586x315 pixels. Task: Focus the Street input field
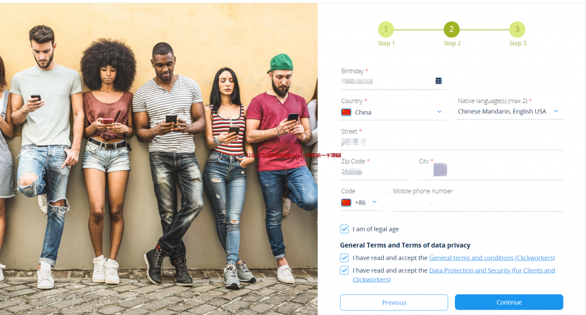pos(452,142)
